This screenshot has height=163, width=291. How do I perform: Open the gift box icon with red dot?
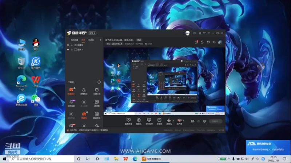pyautogui.click(x=196, y=42)
